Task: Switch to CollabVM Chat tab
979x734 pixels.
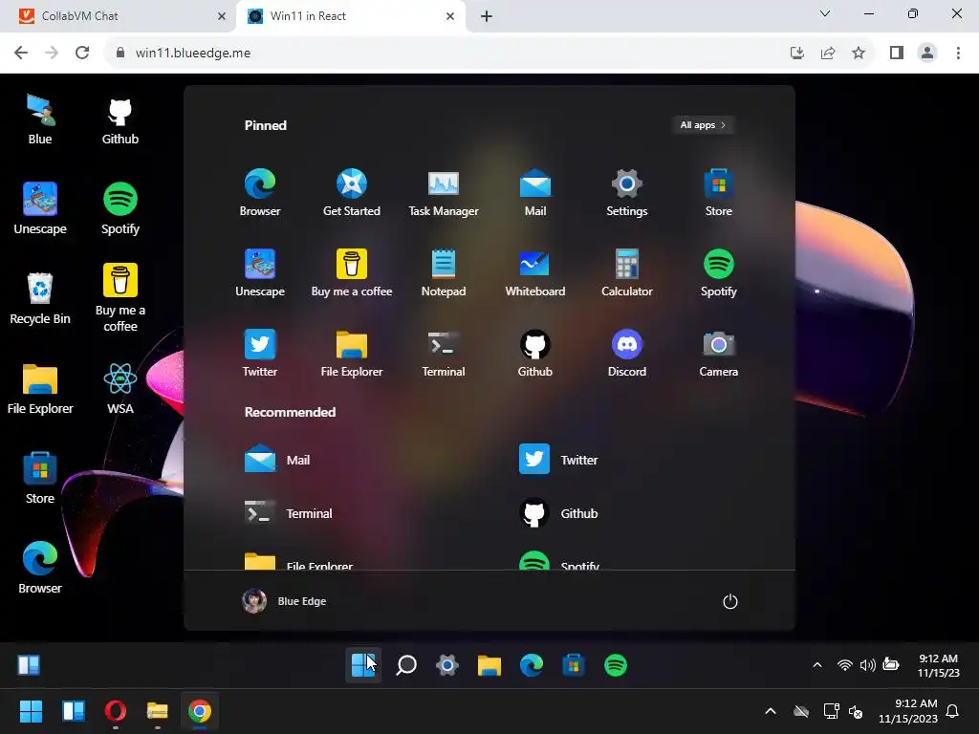Action: [x=118, y=16]
